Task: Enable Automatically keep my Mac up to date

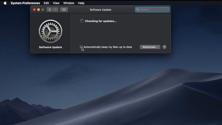Action: 81,47
